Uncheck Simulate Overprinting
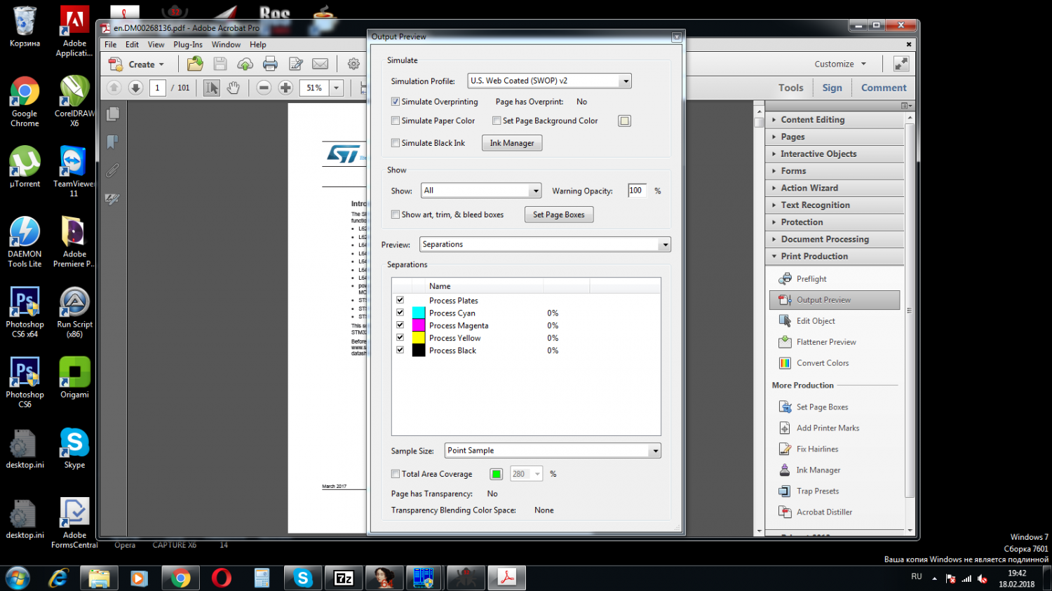The width and height of the screenshot is (1052, 591). click(396, 102)
